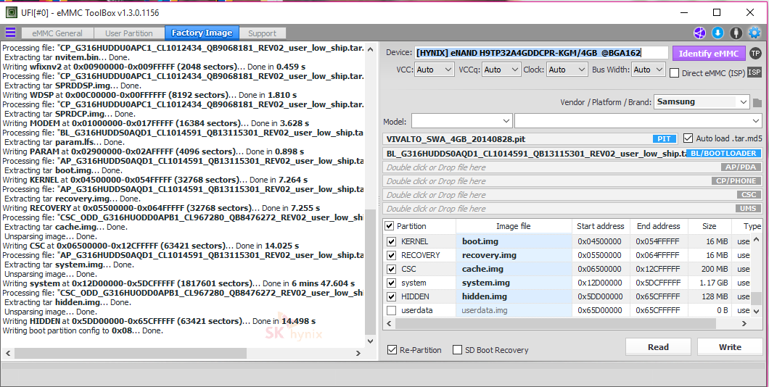Screen dimensions: 769x387
Task: Click the purple globe network icon
Action: (699, 33)
